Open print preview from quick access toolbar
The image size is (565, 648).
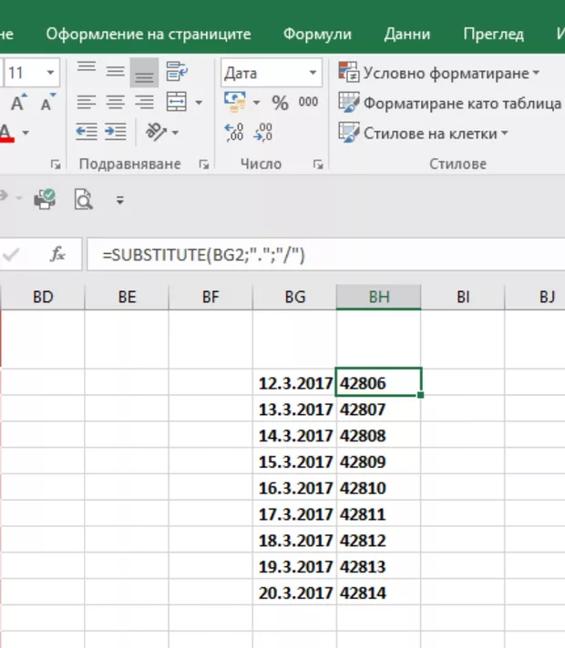[x=84, y=198]
